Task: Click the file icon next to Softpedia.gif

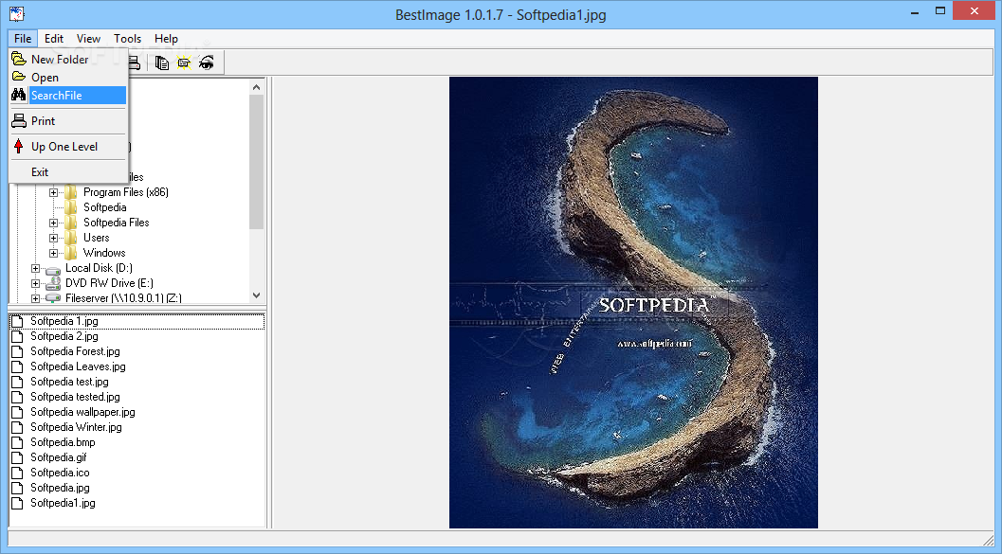Action: (x=18, y=457)
